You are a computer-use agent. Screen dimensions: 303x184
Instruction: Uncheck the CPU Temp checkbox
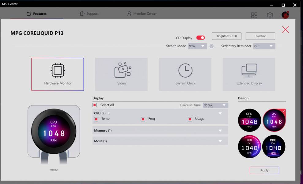[x=96, y=119]
